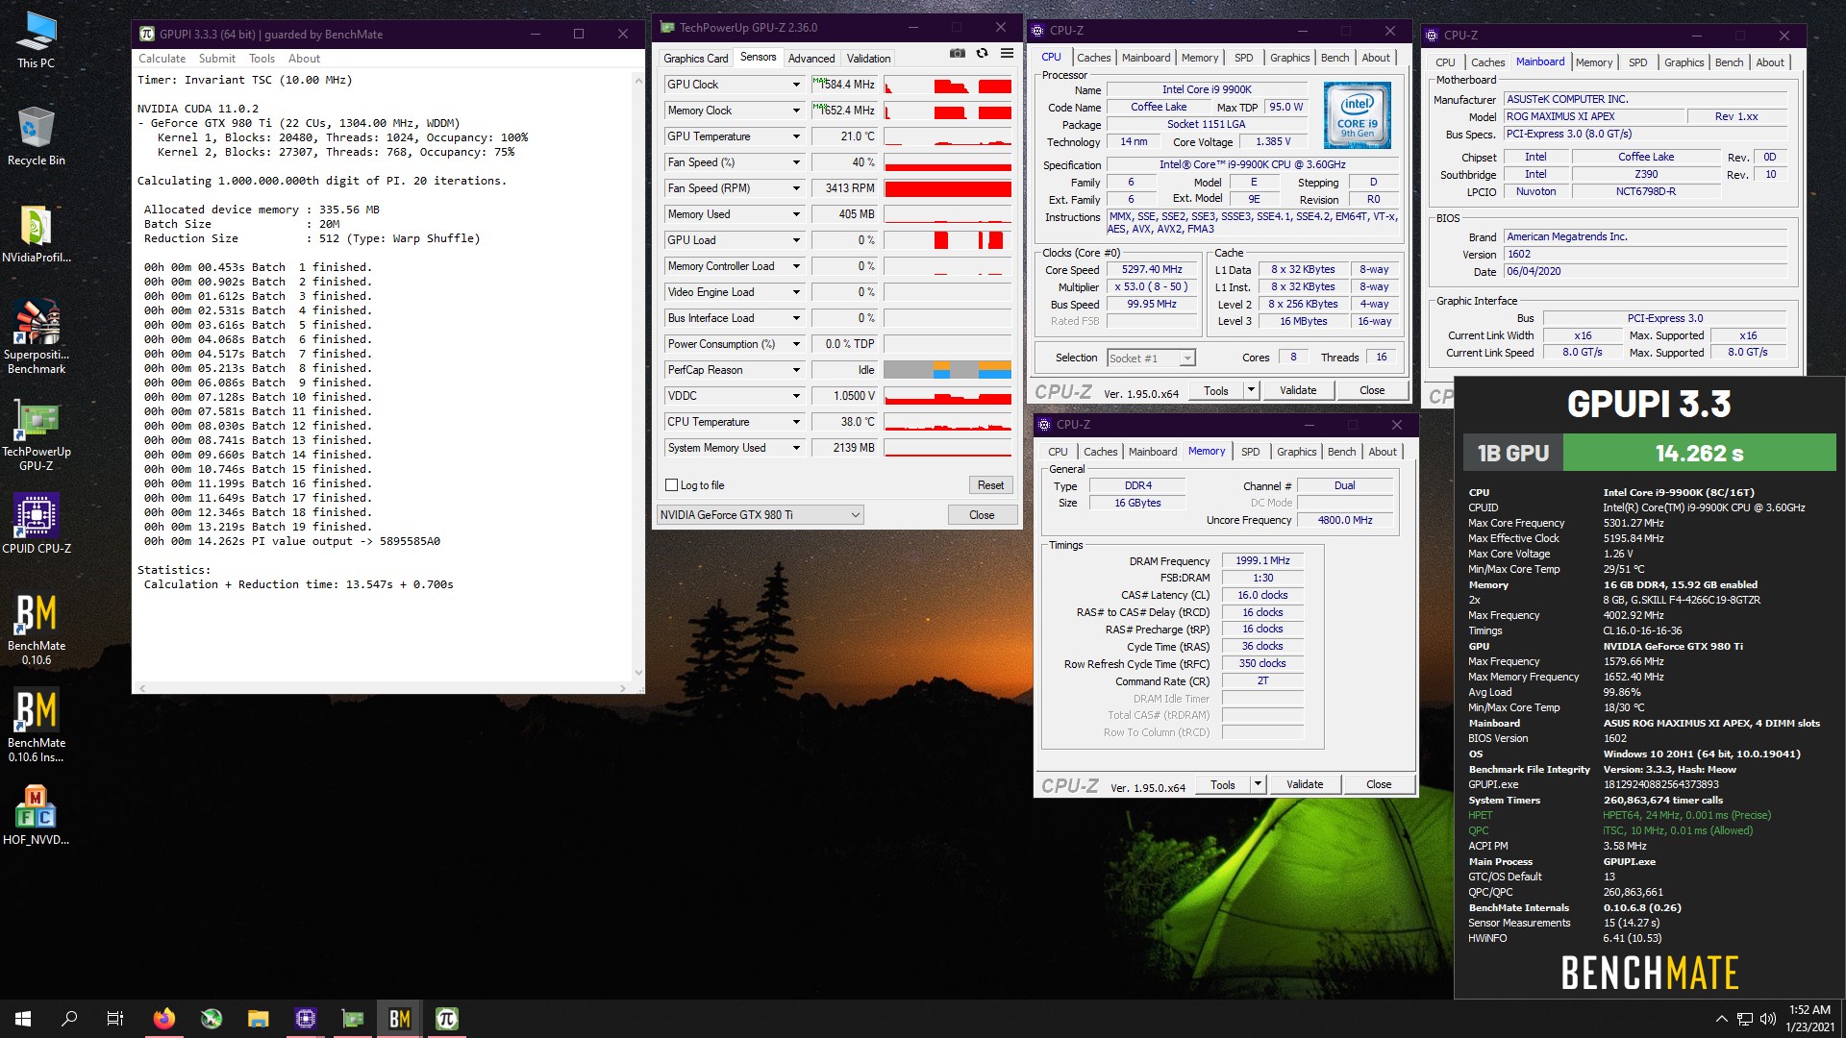Switch to Advanced tab in GPU-Z
This screenshot has width=1846, height=1038.
[811, 59]
